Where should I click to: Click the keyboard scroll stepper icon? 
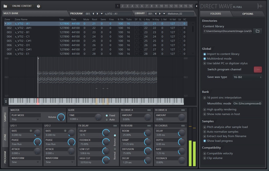[6, 102]
